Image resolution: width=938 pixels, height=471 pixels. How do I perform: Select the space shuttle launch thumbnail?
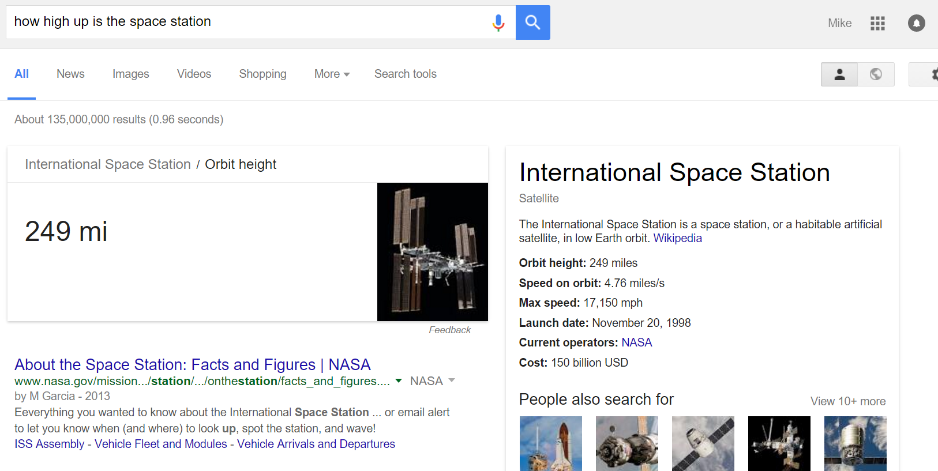(x=550, y=443)
